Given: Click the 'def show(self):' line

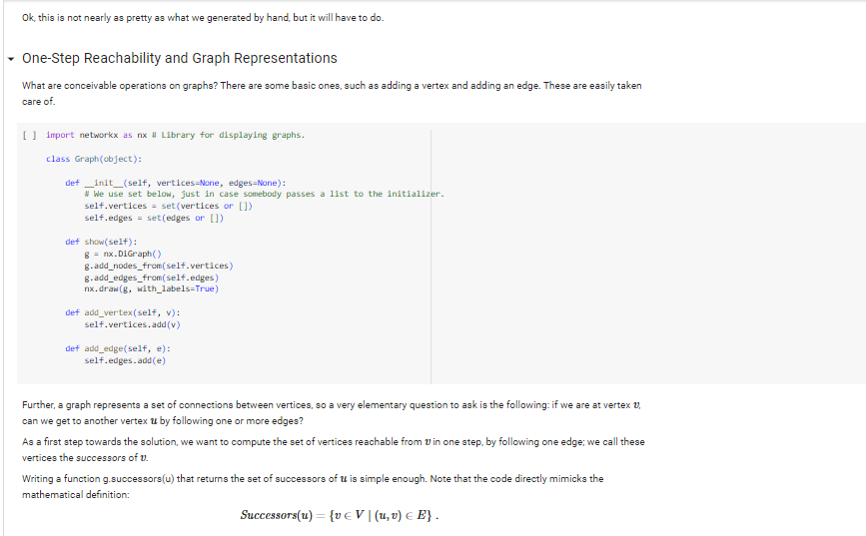Looking at the screenshot, I should point(101,242).
